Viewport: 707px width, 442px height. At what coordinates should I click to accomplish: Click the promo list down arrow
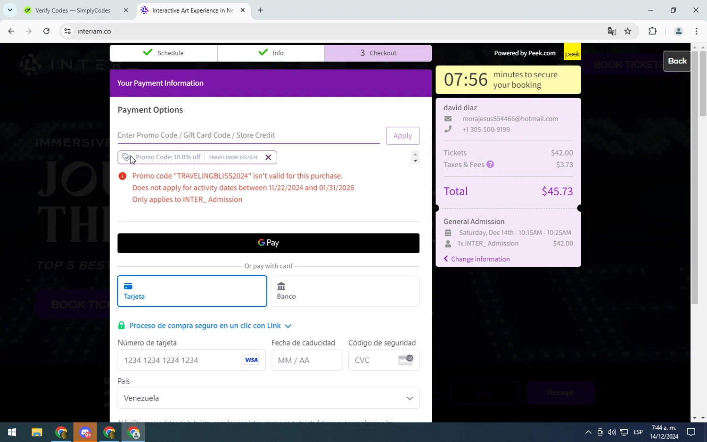[415, 161]
